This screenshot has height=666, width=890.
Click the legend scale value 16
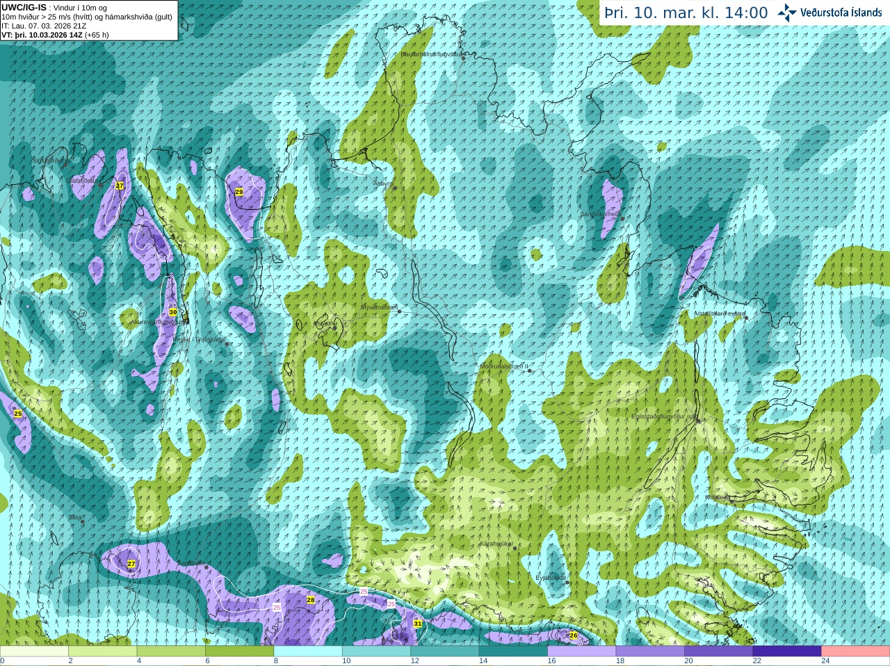[551, 661]
